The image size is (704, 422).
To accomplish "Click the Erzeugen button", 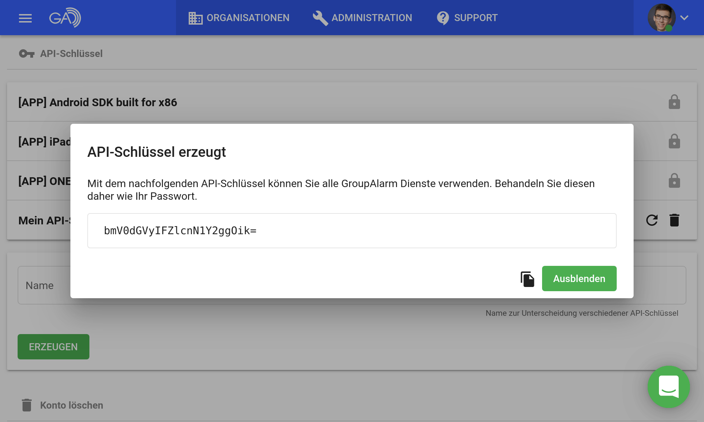I will click(x=54, y=347).
